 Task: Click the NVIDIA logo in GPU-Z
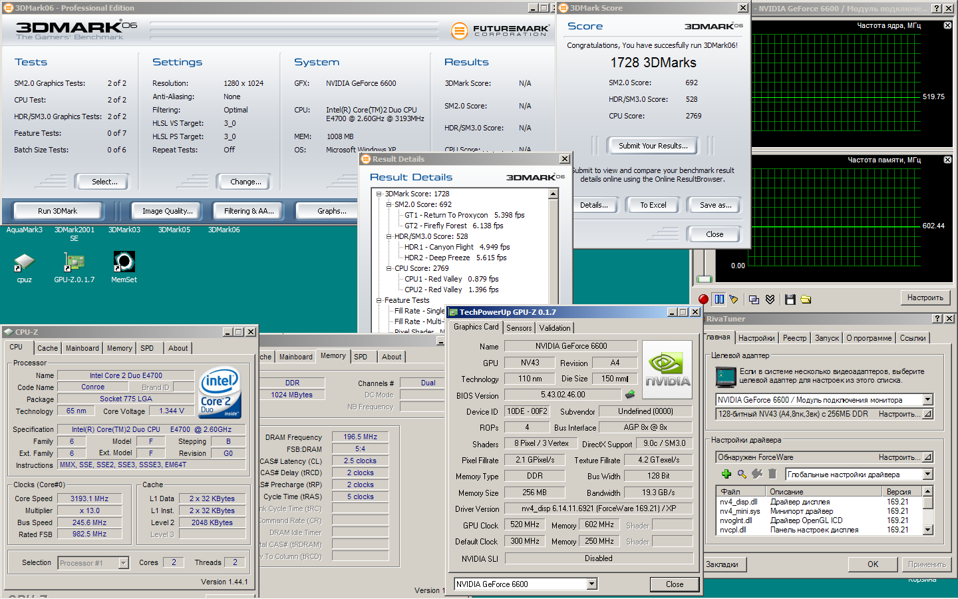click(667, 369)
